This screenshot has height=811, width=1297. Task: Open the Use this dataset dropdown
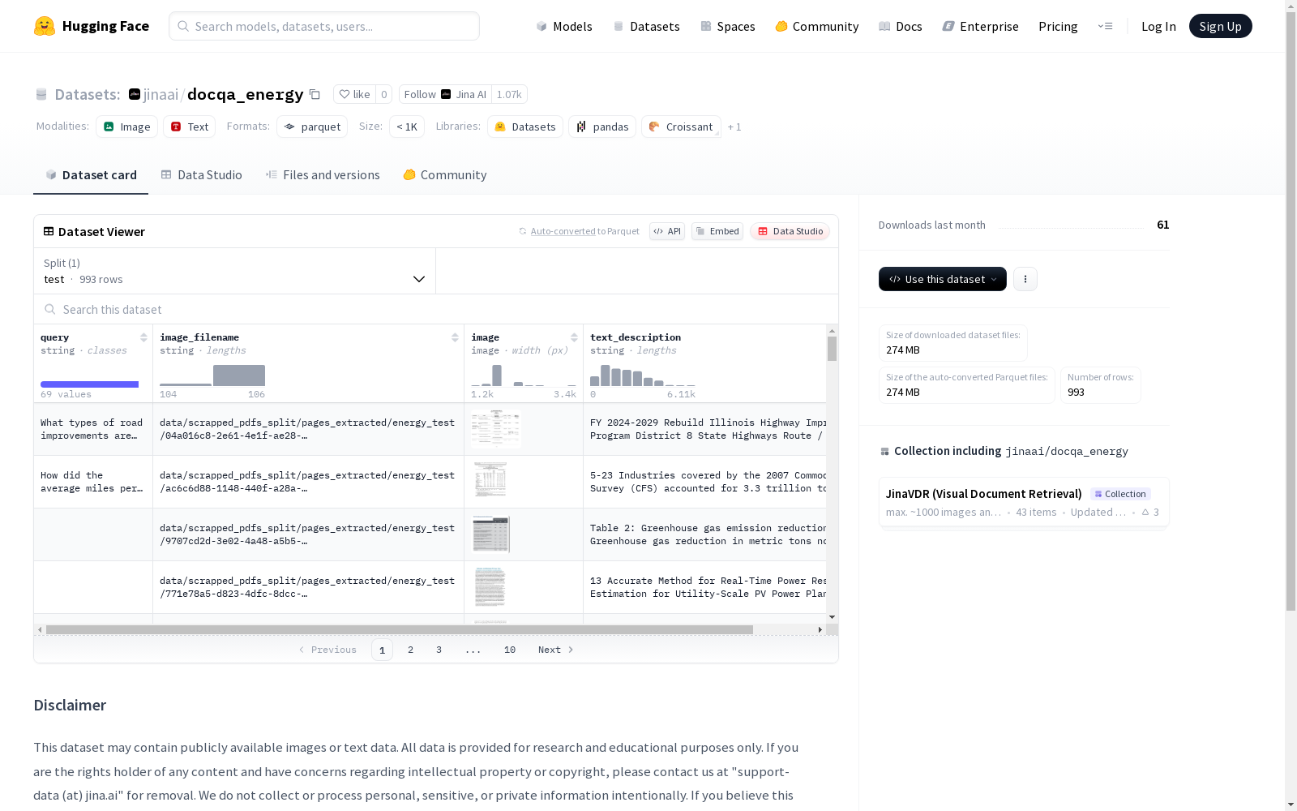click(x=943, y=279)
